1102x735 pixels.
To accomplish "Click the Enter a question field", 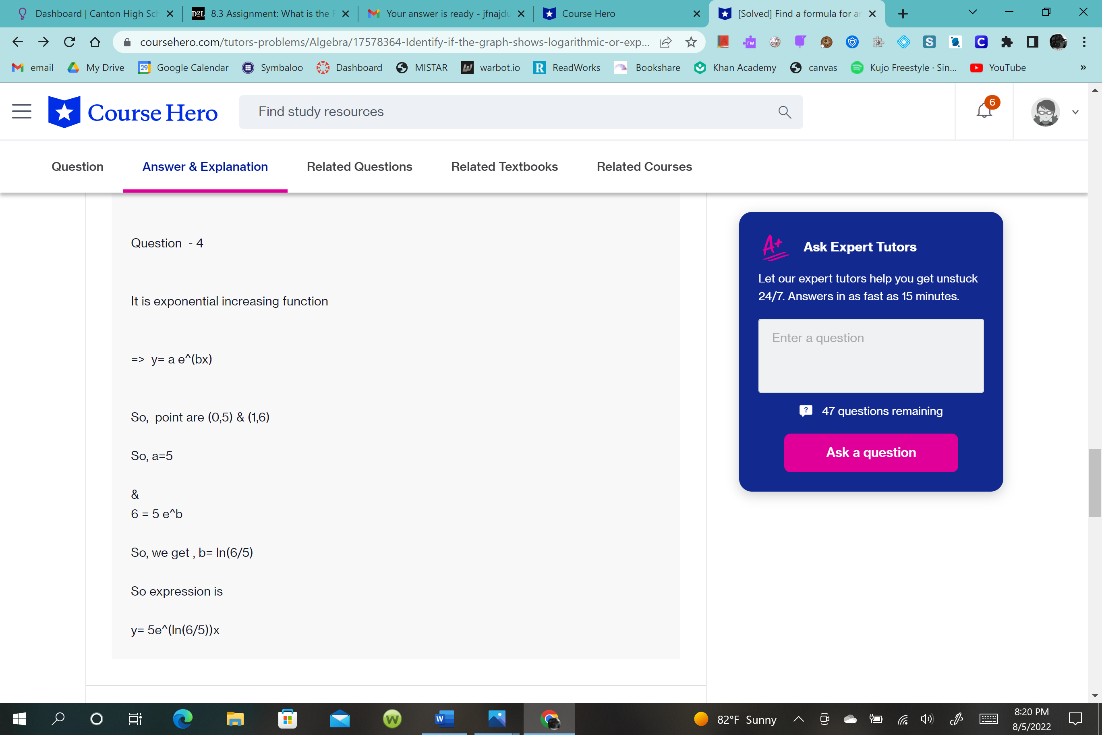I will pos(870,355).
